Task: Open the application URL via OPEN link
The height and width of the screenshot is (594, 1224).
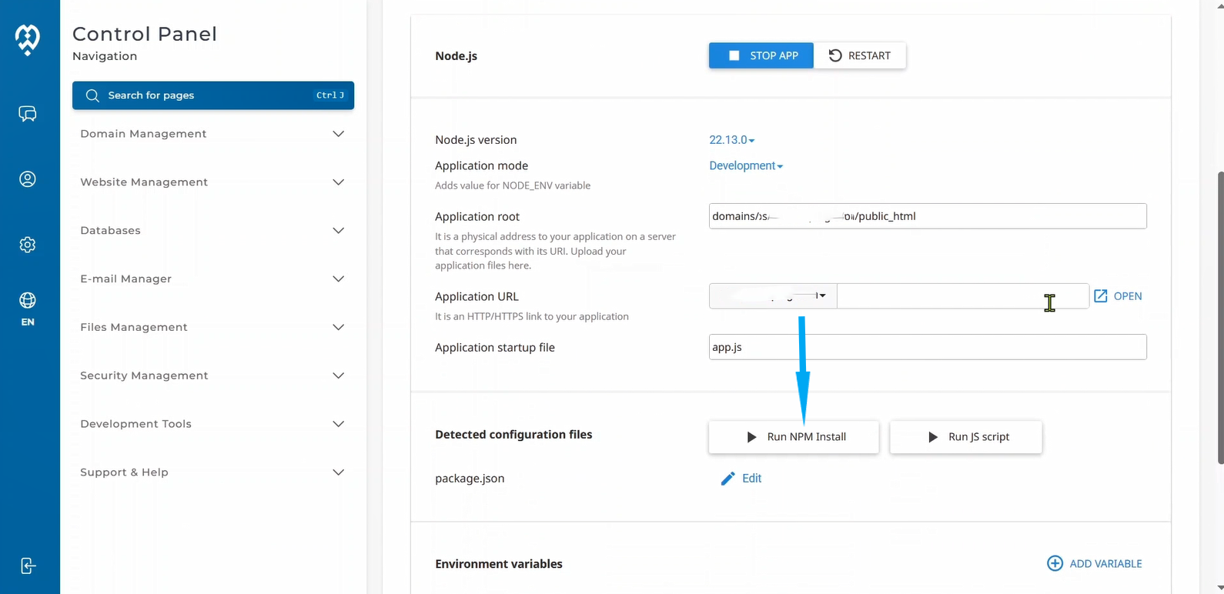Action: [1118, 296]
